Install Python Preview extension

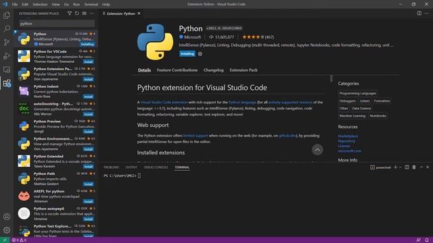tap(89, 132)
